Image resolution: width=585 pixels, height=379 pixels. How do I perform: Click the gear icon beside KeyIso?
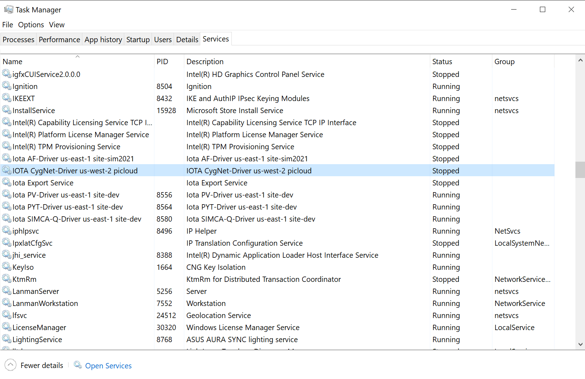[x=7, y=267]
